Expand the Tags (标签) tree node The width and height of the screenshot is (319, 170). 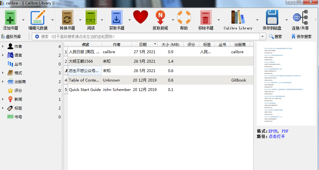click(3, 108)
